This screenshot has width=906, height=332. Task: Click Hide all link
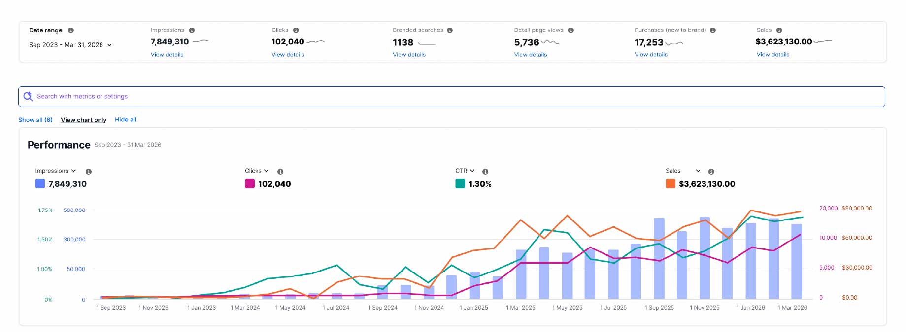(126, 120)
